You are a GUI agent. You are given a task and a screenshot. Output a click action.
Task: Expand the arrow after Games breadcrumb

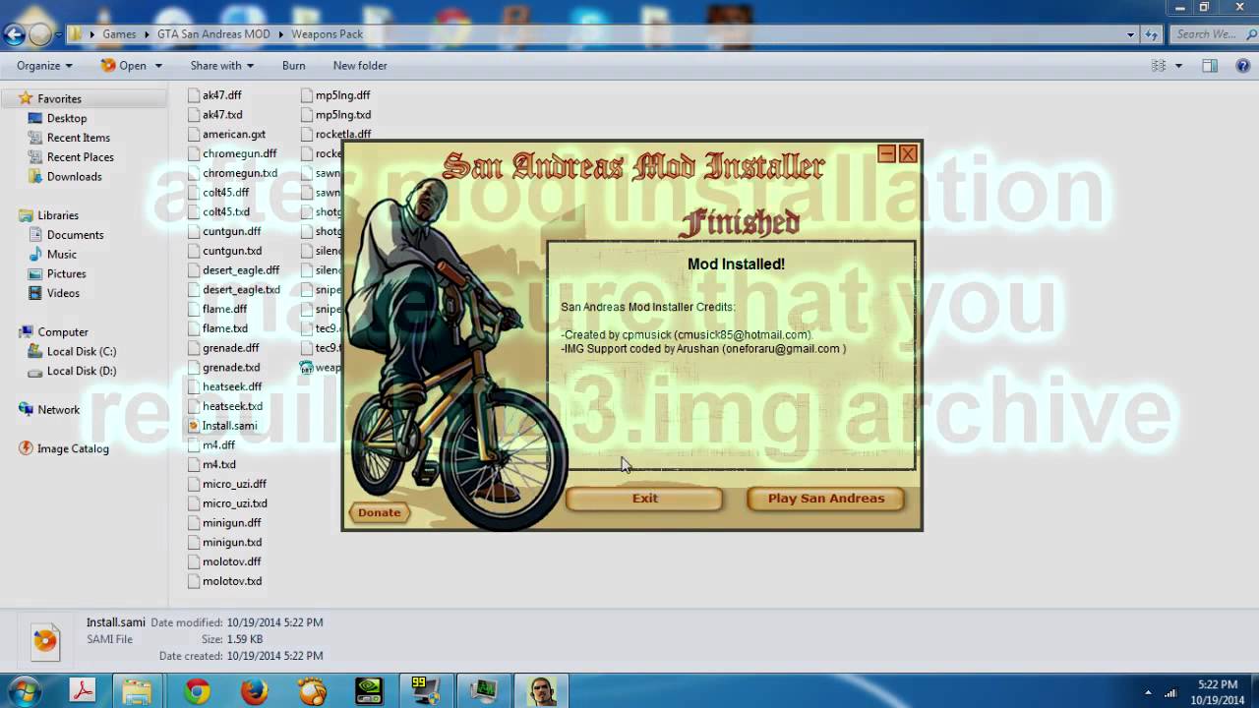click(x=147, y=34)
